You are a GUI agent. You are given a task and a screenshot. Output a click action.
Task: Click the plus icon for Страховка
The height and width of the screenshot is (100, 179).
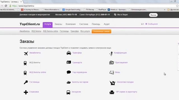tap(26, 92)
